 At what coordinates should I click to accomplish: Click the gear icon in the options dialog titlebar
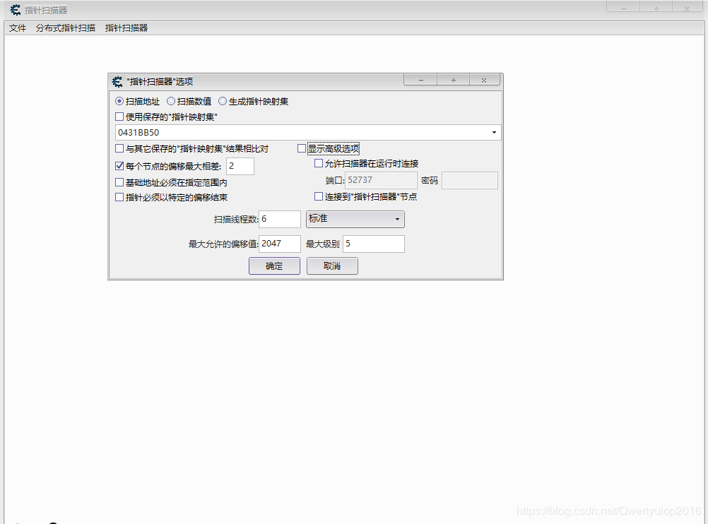click(117, 81)
